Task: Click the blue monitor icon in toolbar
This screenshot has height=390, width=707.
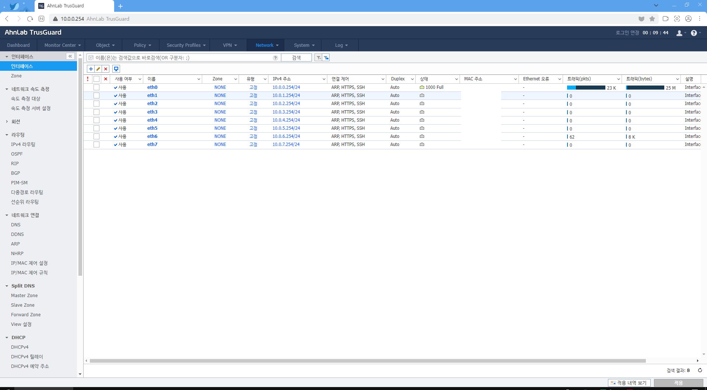Action: tap(116, 69)
